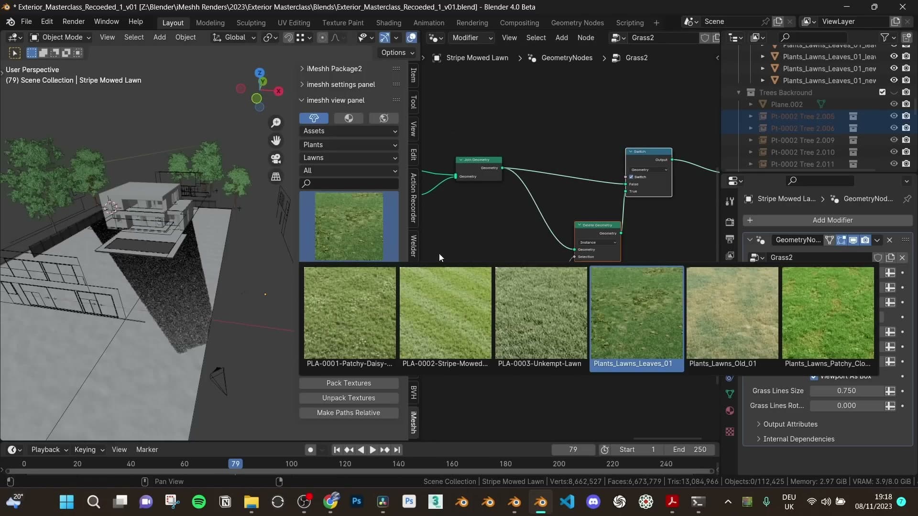Screen dimensions: 918x516
Task: Jump to the timeline end frame
Action: coord(397,450)
